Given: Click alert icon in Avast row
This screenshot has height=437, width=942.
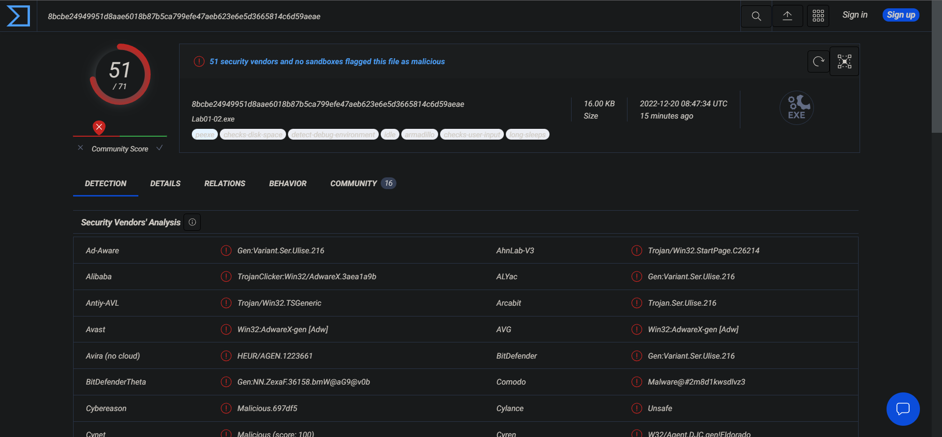Looking at the screenshot, I should coord(226,329).
